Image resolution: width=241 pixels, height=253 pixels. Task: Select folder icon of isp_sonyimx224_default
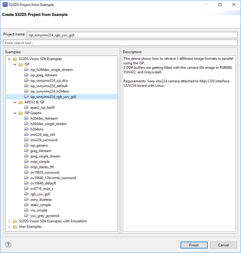tap(26, 86)
